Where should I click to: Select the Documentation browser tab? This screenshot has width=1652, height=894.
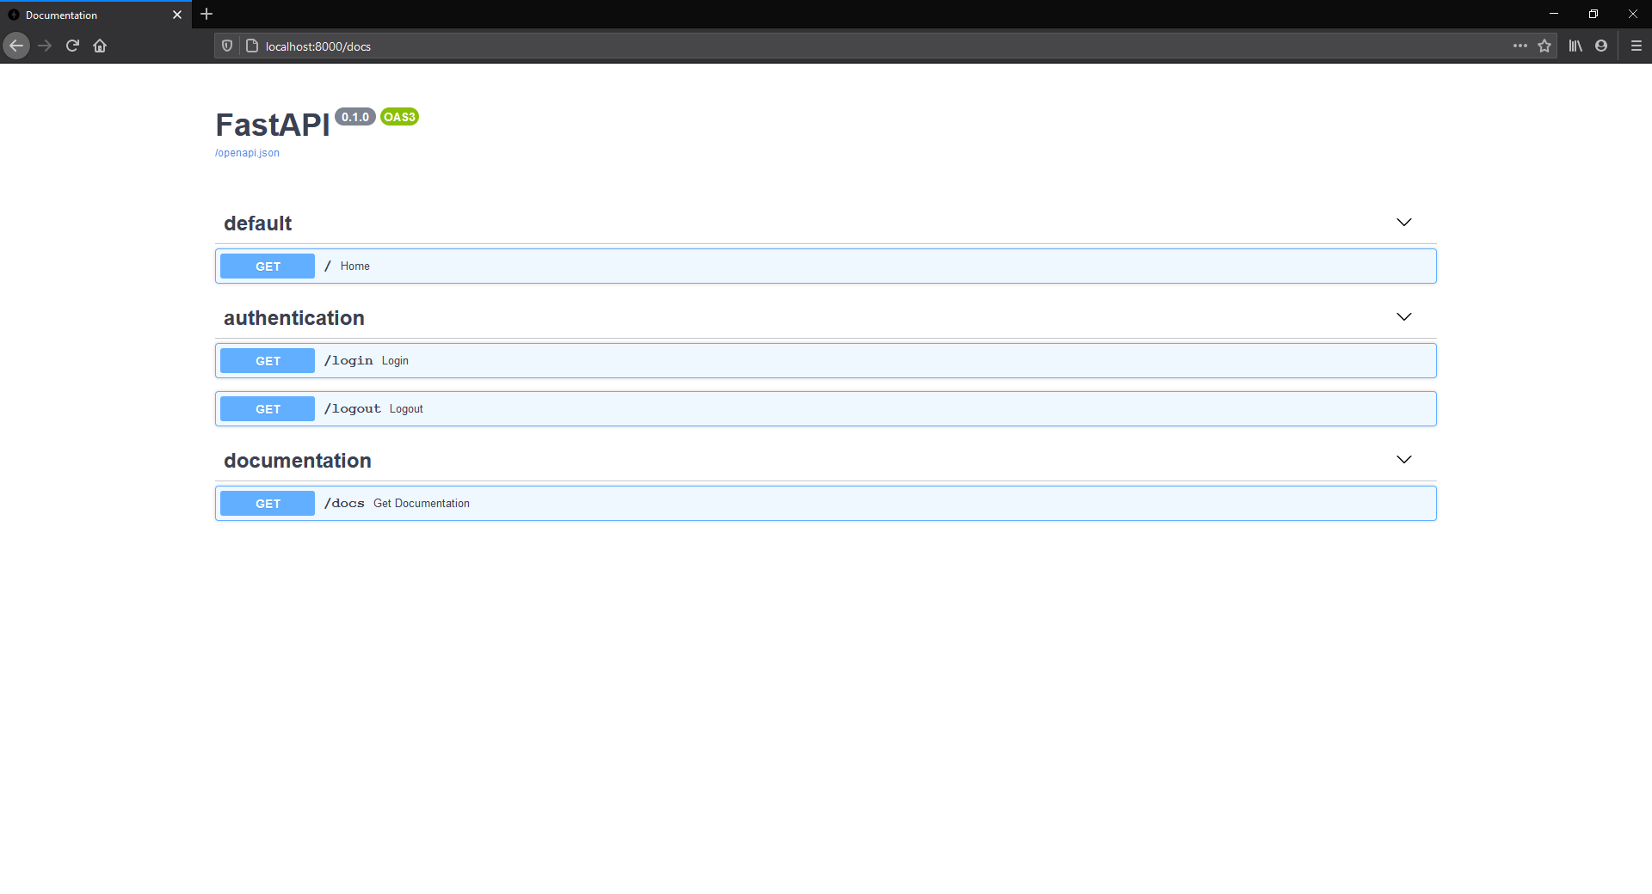tap(96, 15)
